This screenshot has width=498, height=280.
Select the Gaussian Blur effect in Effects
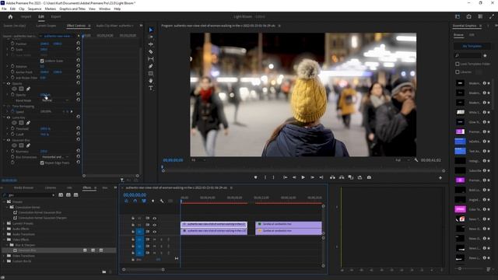[27, 250]
